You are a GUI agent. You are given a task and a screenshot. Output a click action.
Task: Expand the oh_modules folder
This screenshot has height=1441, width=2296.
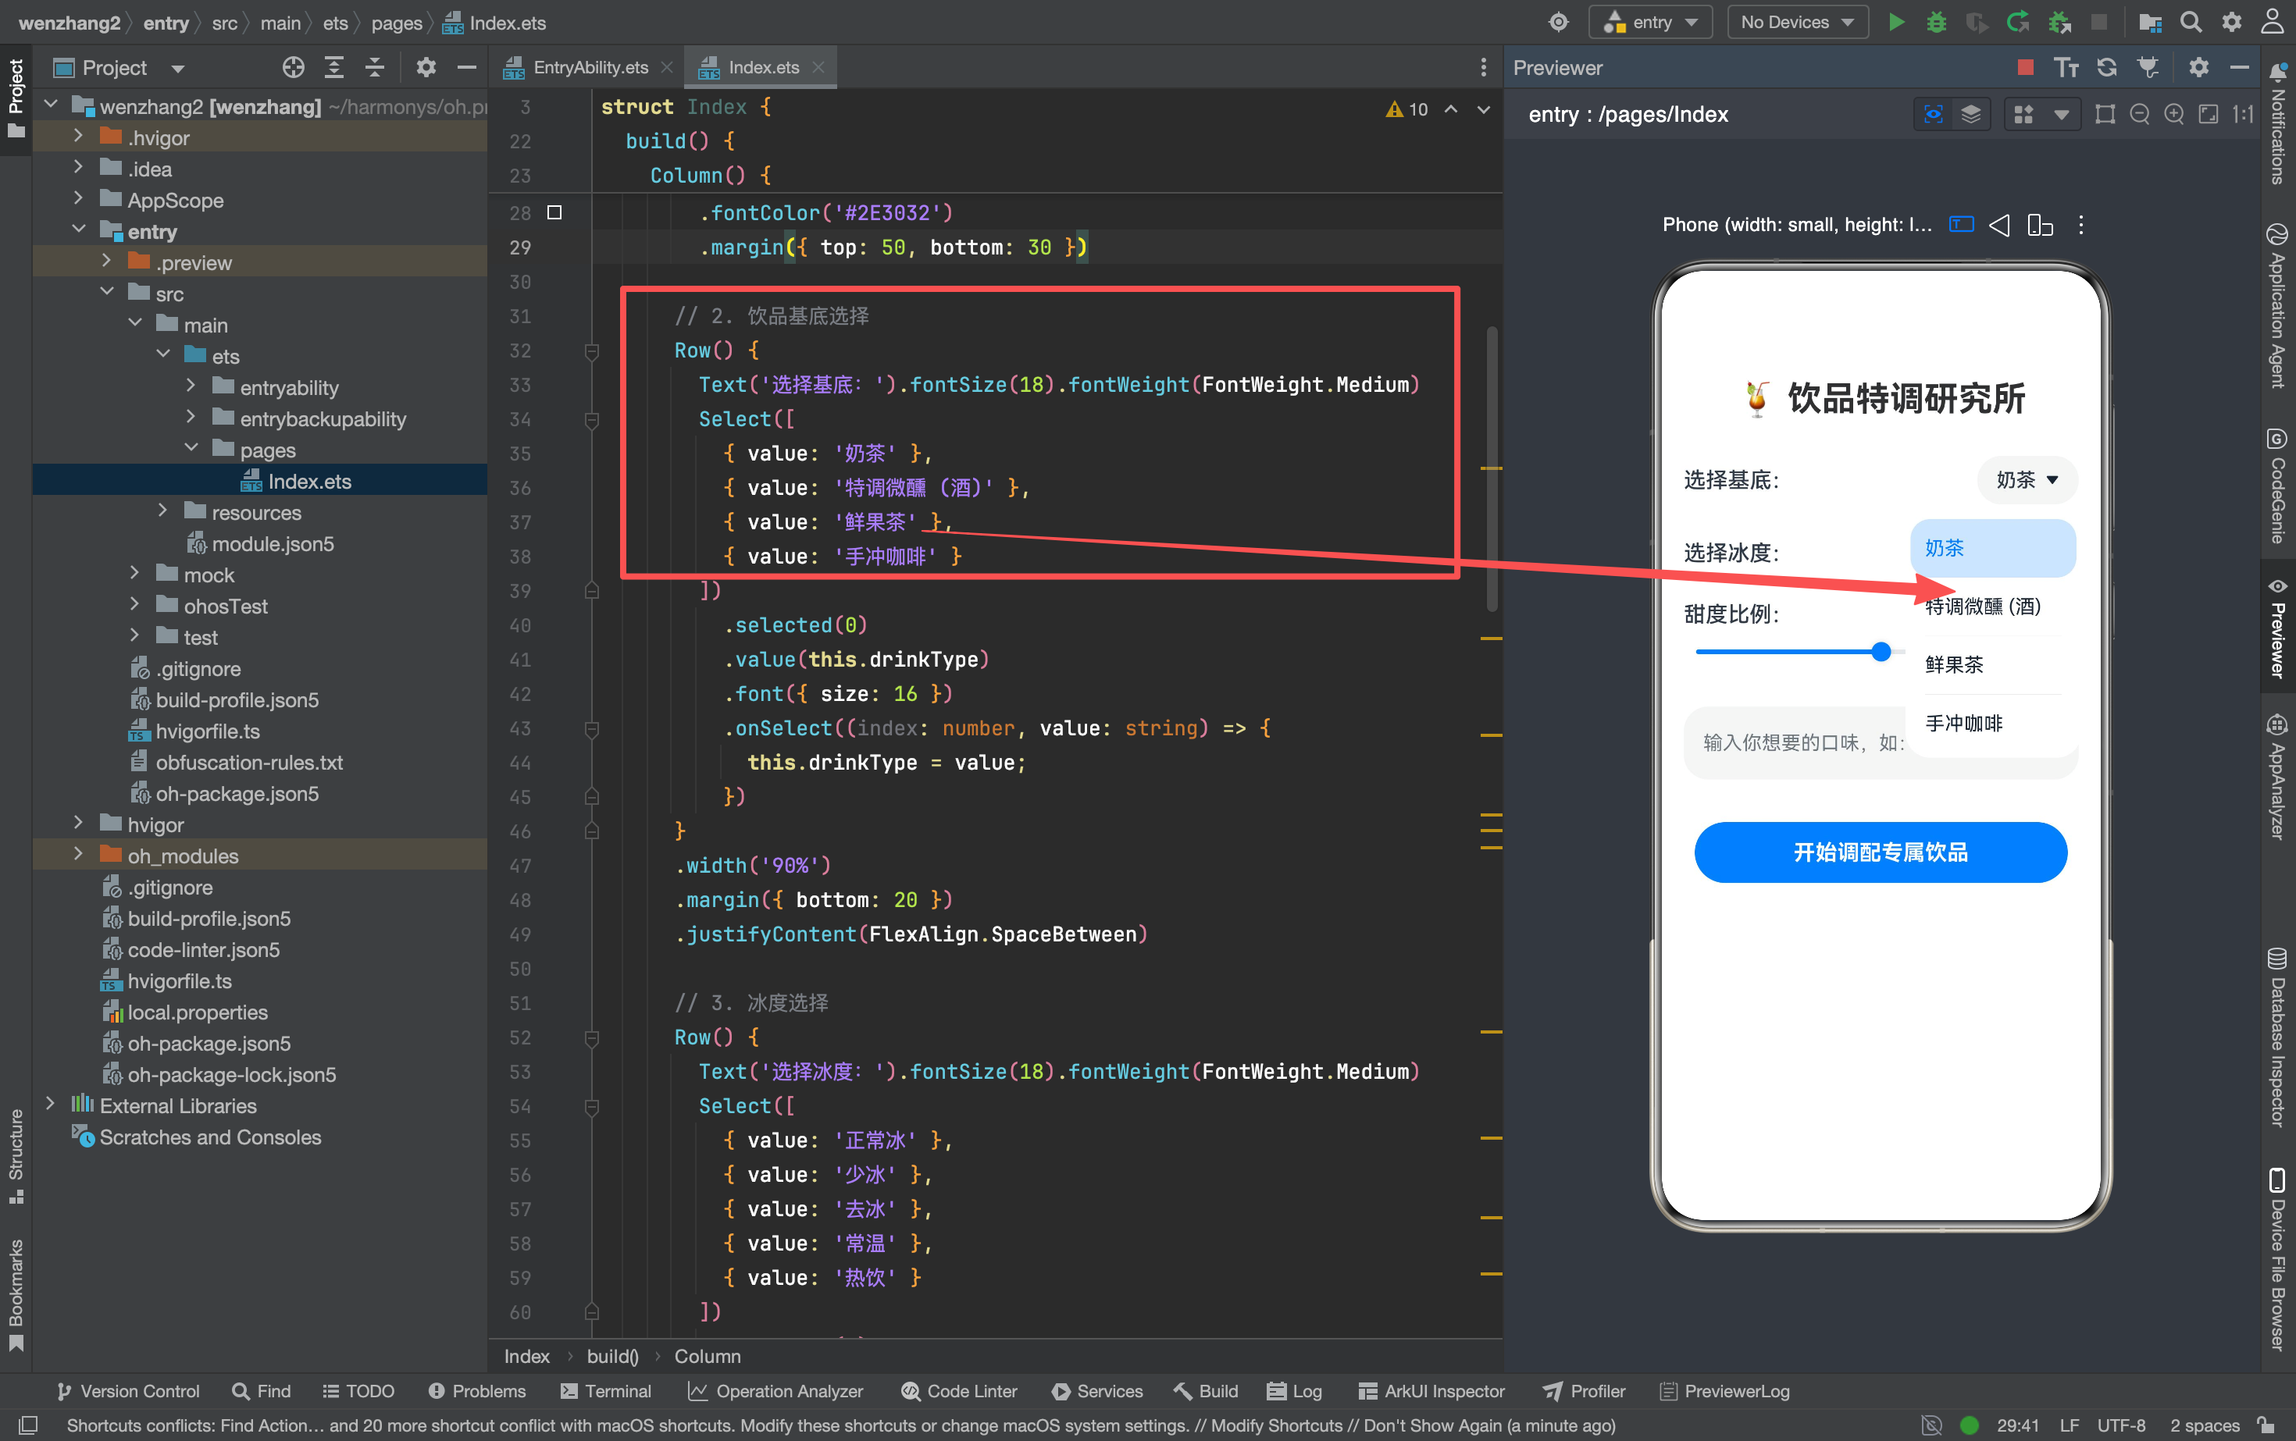click(78, 855)
